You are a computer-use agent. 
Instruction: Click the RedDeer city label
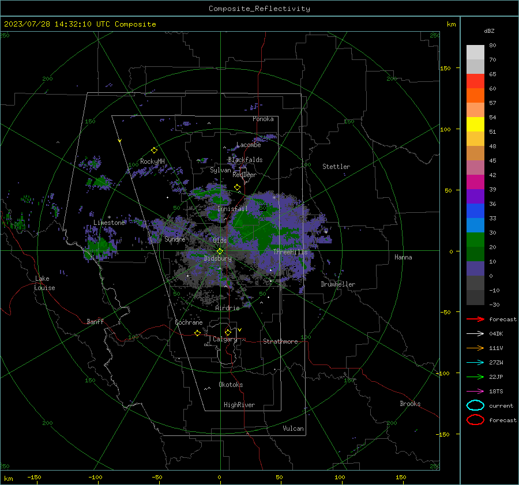pos(245,175)
